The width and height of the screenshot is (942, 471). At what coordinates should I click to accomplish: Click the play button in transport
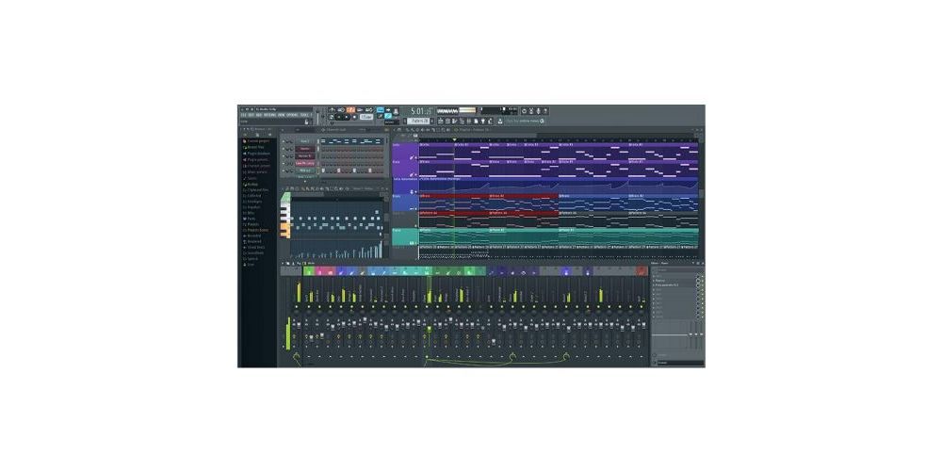point(339,117)
